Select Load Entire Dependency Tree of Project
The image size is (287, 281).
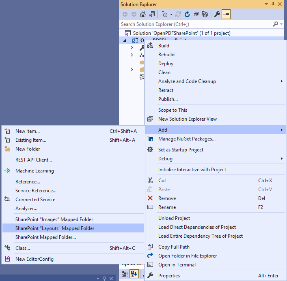pyautogui.click(x=215, y=236)
